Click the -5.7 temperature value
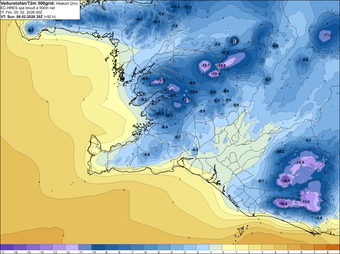The image size is (340, 254). click(260, 181)
